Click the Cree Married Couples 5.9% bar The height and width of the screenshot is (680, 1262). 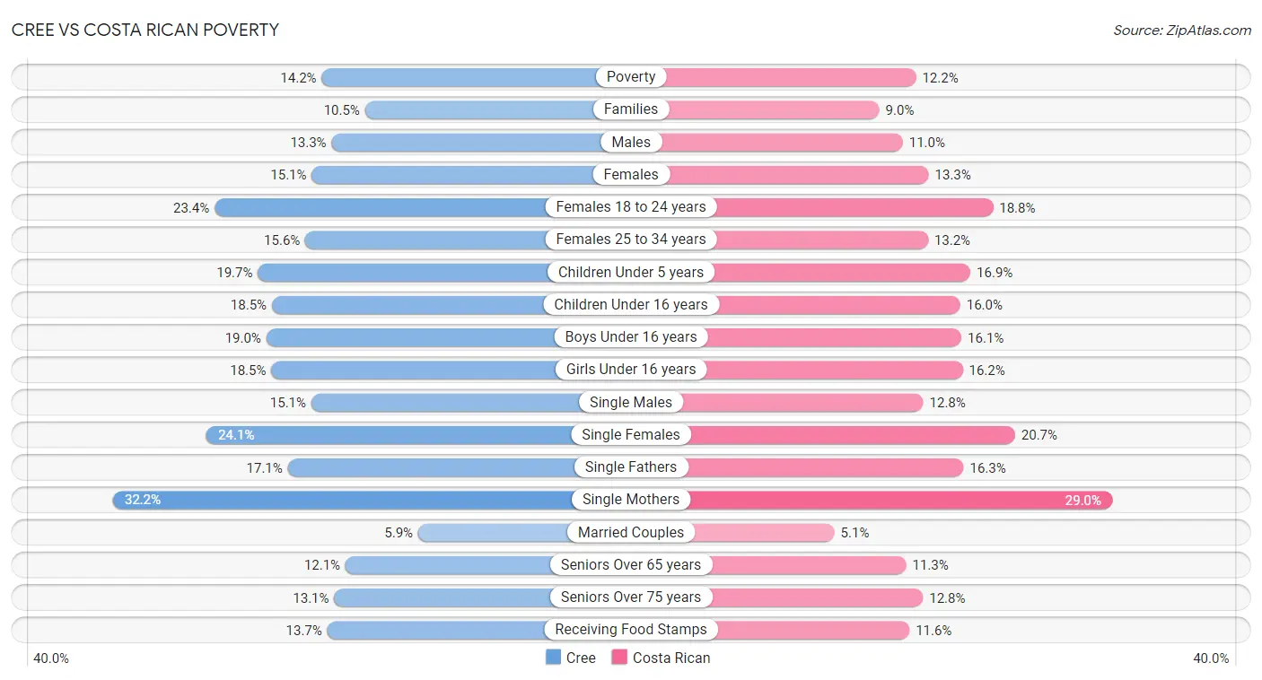[x=524, y=533]
